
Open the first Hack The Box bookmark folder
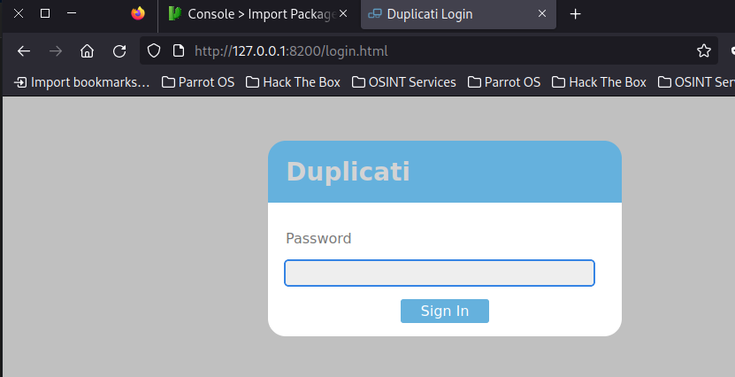click(x=293, y=82)
